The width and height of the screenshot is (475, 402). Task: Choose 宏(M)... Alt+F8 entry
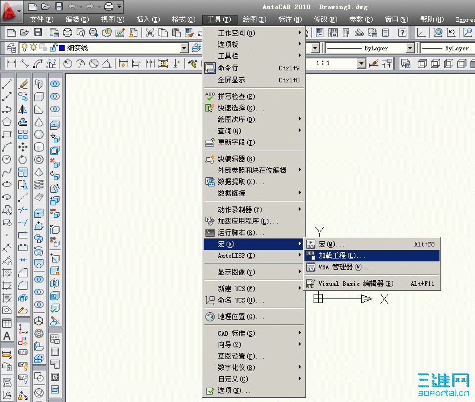click(372, 244)
